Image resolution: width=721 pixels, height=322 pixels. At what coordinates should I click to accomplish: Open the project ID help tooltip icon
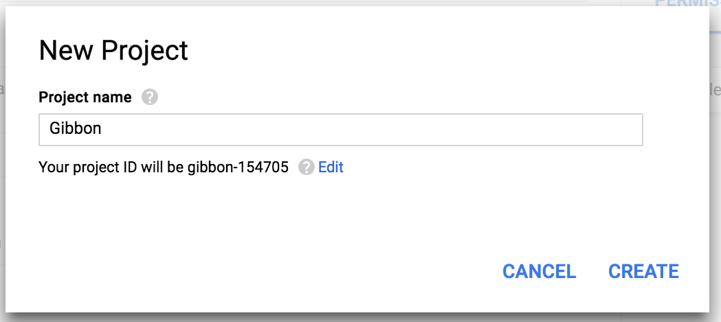tap(307, 168)
